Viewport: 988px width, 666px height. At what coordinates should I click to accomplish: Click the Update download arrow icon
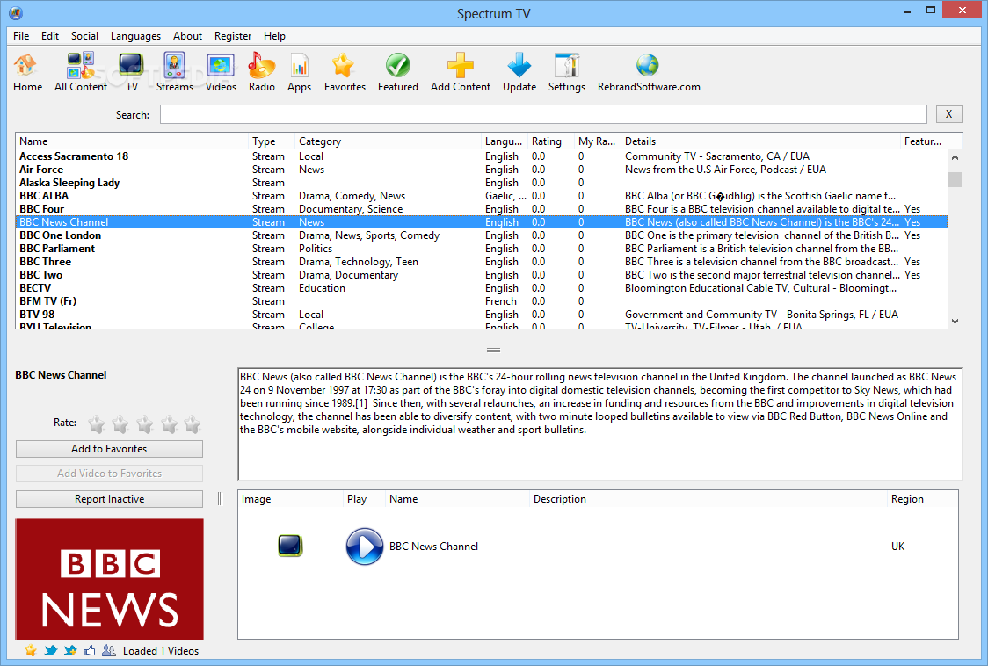coord(519,67)
